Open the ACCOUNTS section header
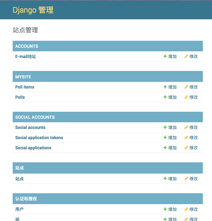 [27, 46]
